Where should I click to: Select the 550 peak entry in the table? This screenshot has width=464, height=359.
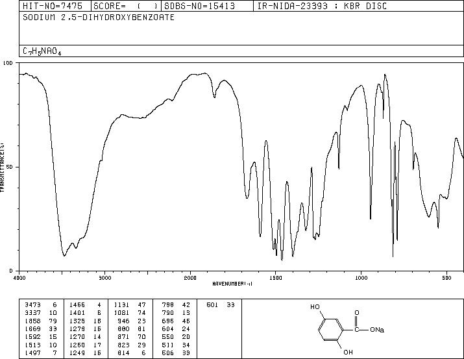click(x=175, y=337)
